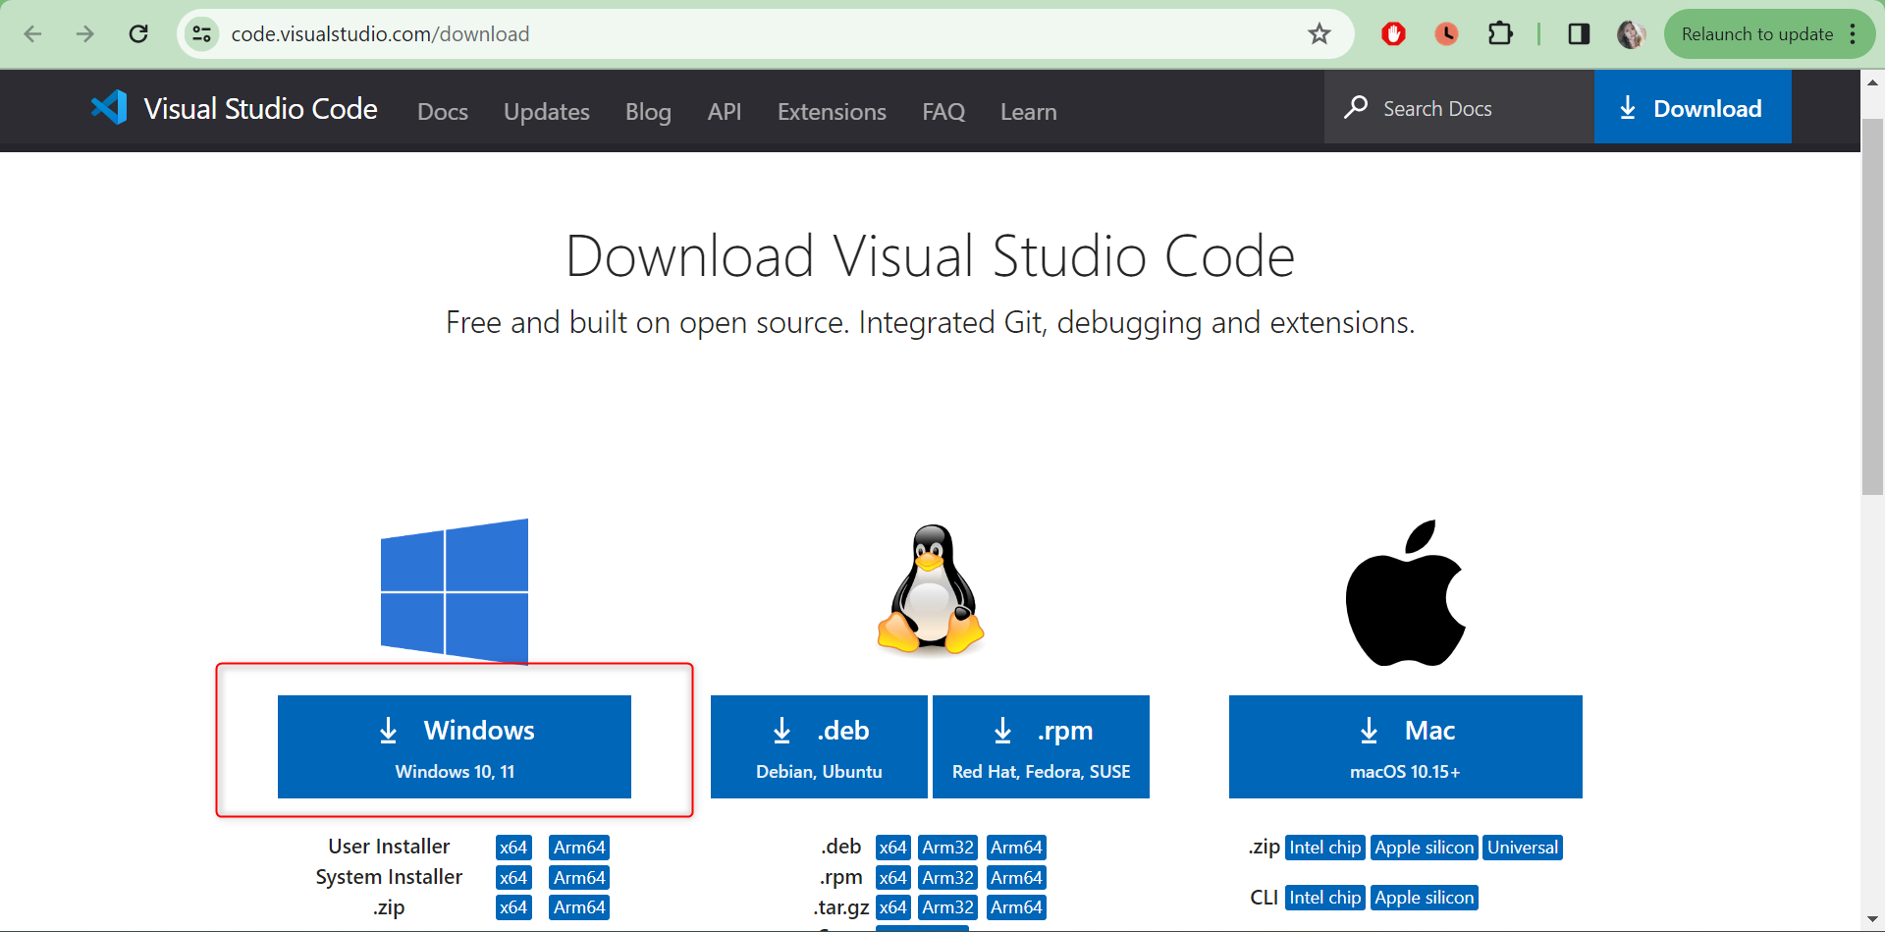Image resolution: width=1885 pixels, height=932 pixels.
Task: Download the Mac macOS 10.15+ build
Action: coord(1405,746)
